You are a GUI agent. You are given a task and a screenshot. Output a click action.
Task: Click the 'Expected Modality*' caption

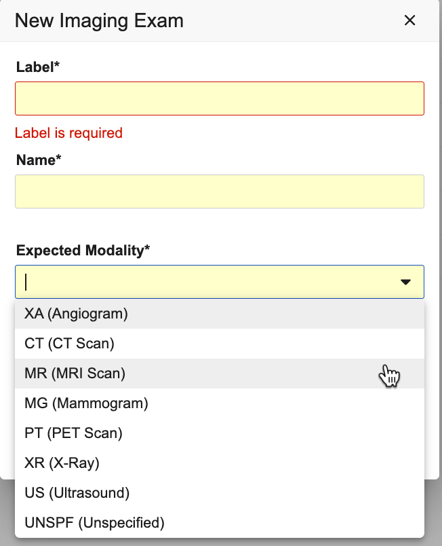[83, 251]
